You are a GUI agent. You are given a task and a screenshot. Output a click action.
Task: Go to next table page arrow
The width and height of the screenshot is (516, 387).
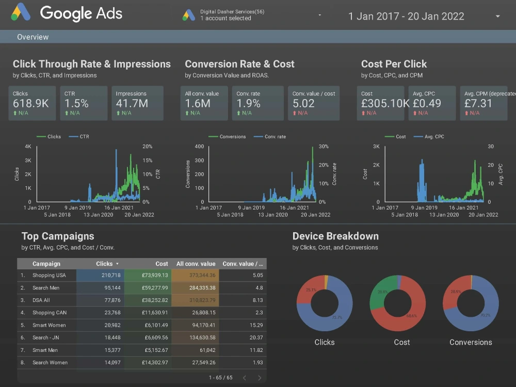coord(260,378)
